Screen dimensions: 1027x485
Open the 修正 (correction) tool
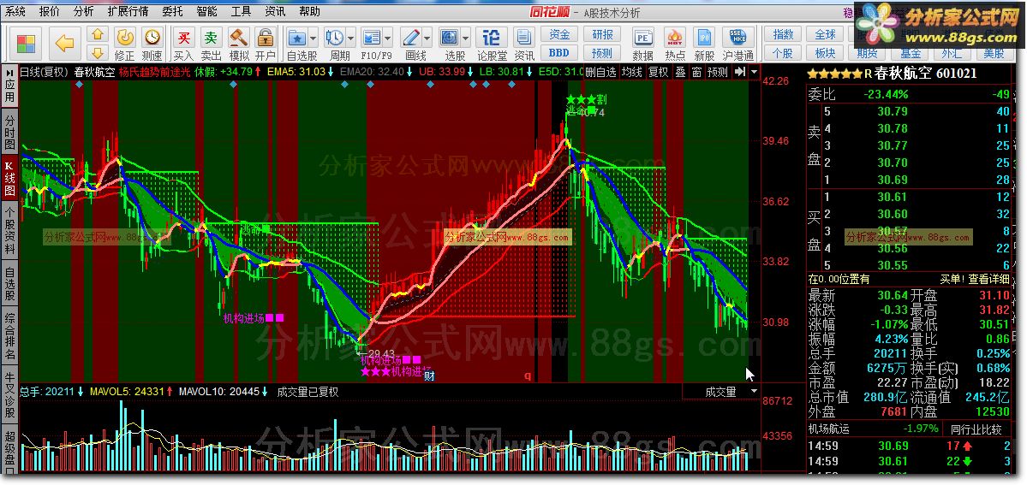pyautogui.click(x=124, y=44)
